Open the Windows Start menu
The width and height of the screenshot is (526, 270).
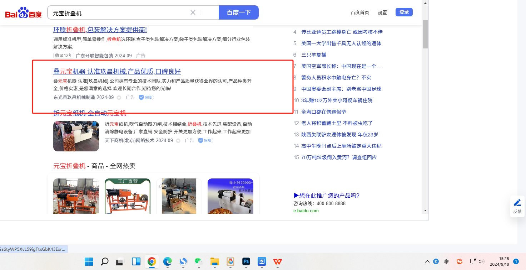click(89, 262)
